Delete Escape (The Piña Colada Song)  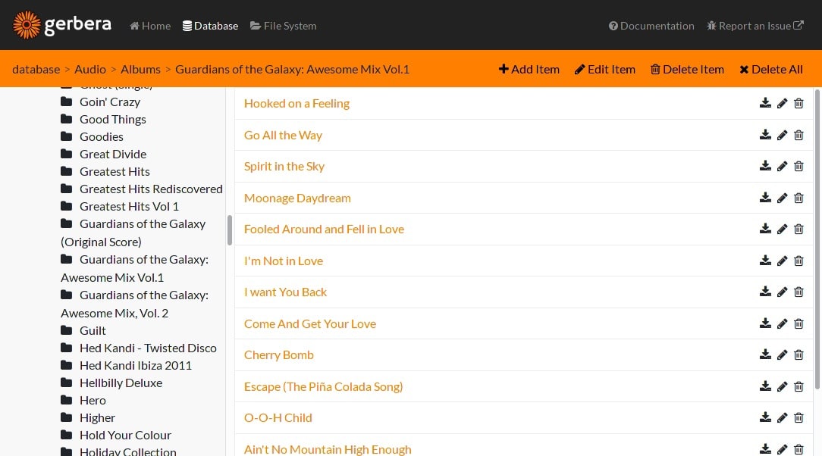[798, 386]
